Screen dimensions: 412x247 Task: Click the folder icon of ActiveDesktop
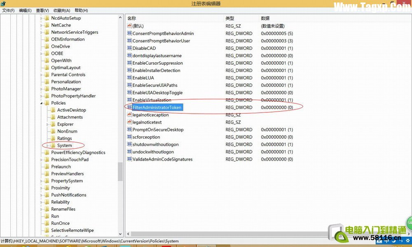click(x=53, y=110)
